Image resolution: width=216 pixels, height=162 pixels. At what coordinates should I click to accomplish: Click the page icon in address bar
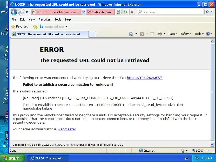(33, 12)
